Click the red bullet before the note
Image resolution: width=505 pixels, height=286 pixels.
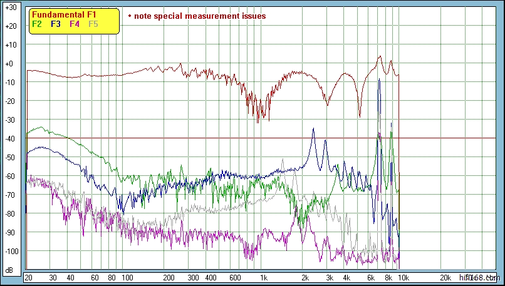(129, 16)
